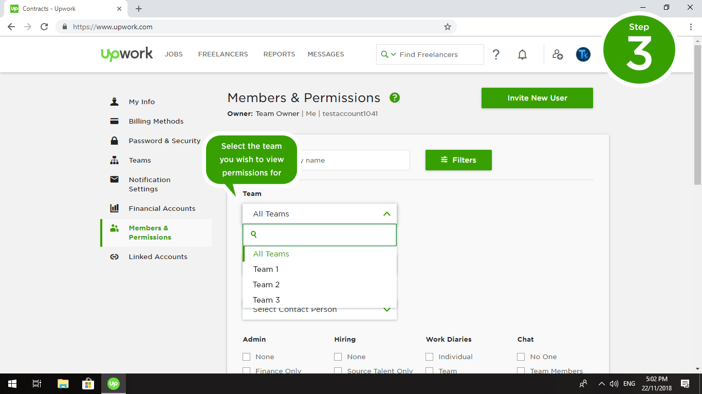Image resolution: width=702 pixels, height=394 pixels.
Task: Open the REPORTS navigation menu
Action: (x=279, y=54)
